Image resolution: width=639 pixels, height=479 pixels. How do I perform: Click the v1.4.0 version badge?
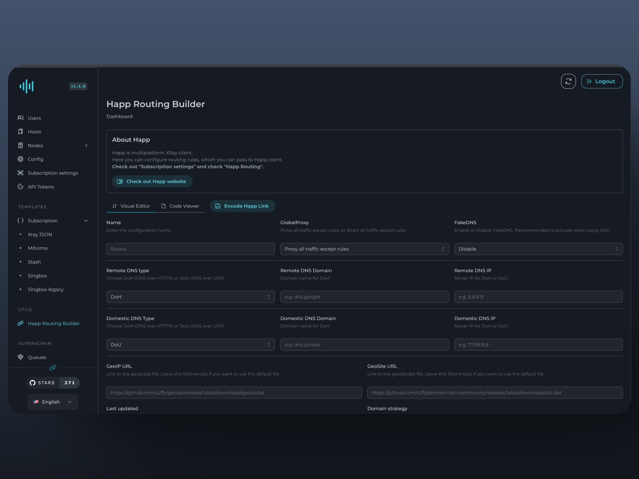point(78,86)
